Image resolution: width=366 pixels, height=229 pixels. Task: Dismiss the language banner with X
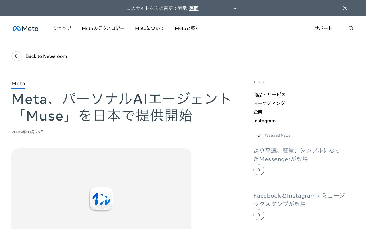click(345, 8)
